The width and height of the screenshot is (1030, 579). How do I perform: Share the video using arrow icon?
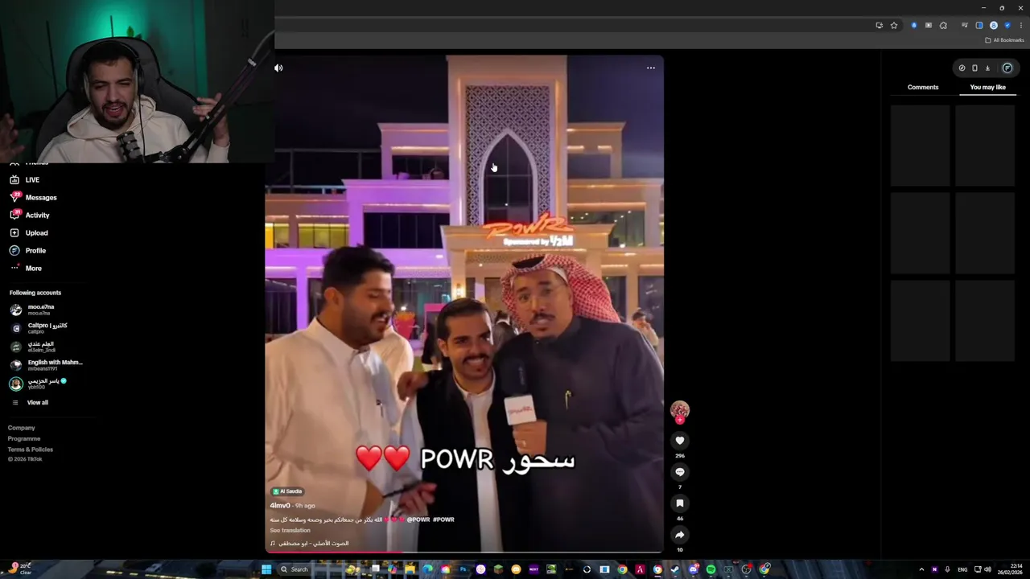(680, 535)
